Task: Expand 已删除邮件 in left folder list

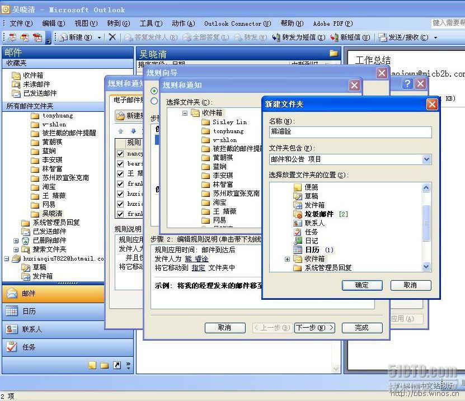Action: coord(16,240)
